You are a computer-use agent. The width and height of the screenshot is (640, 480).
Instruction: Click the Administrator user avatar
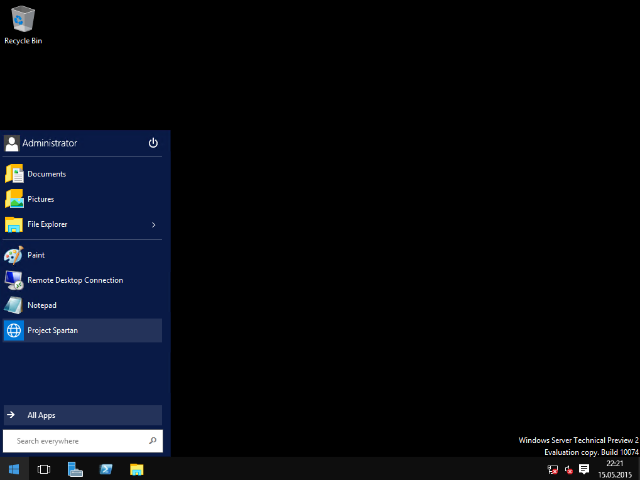[11, 143]
